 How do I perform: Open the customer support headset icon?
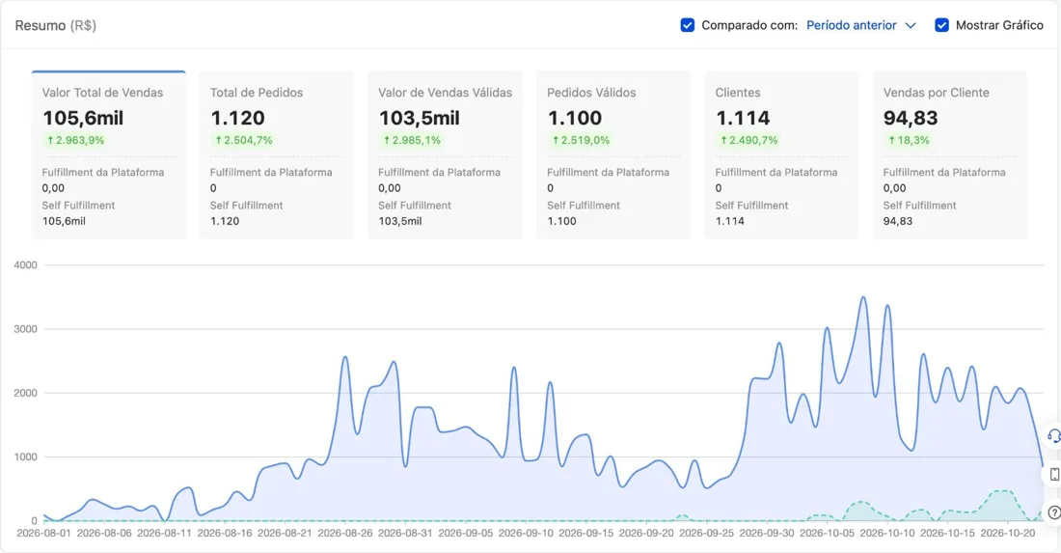click(1053, 436)
